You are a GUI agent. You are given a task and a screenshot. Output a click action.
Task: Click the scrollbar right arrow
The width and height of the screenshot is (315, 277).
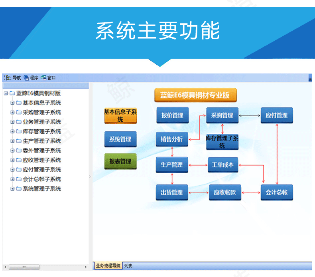coord(86,267)
